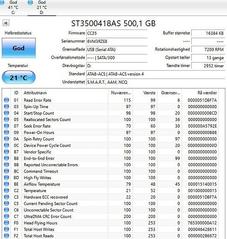Select the serial number field 6VM3RZE8

coord(117,41)
